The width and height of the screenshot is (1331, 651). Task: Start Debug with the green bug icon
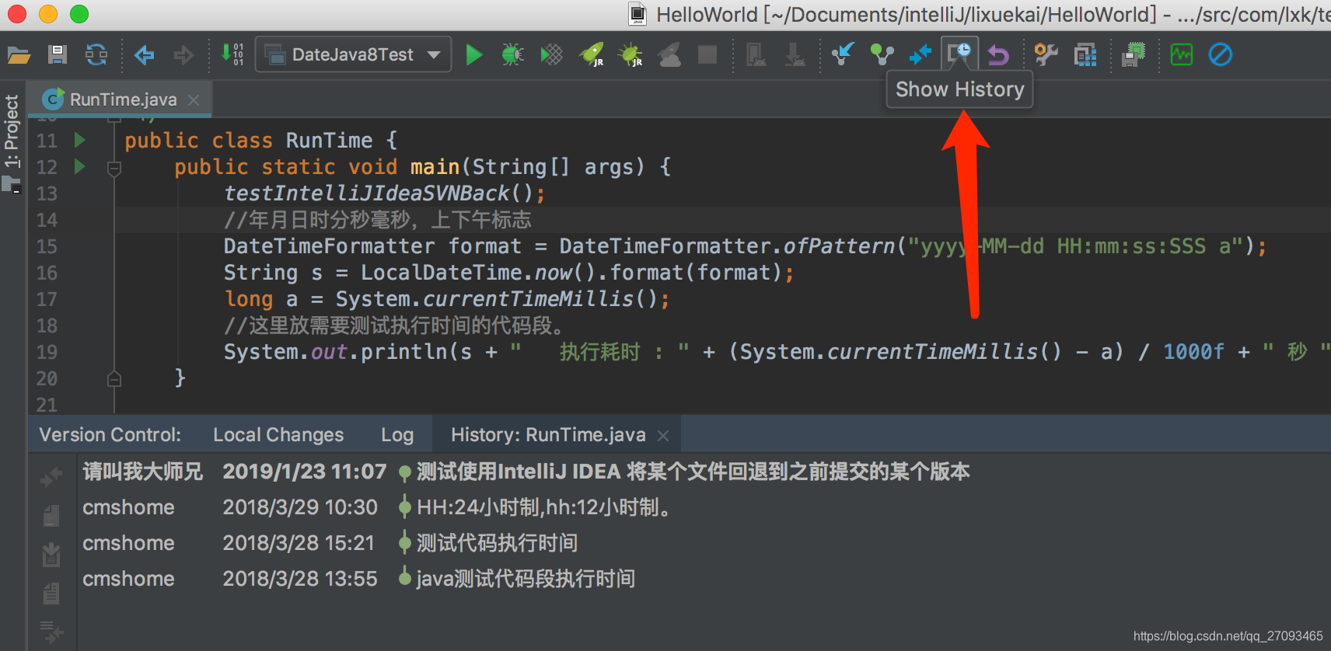pyautogui.click(x=512, y=55)
